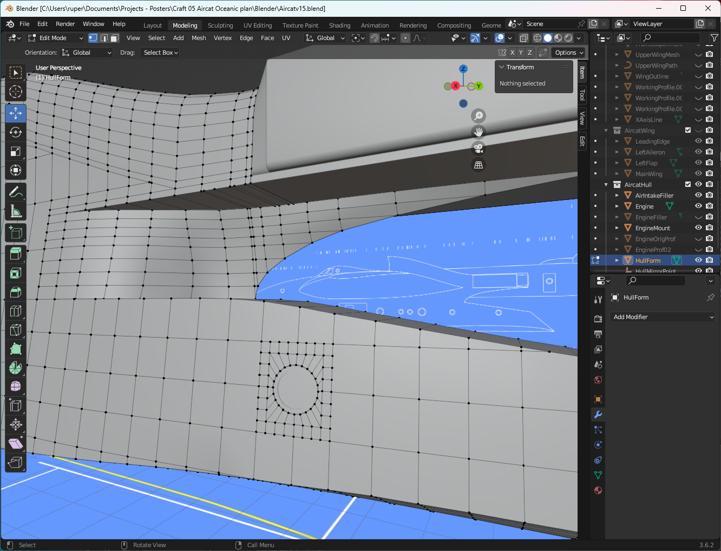Uncheck the AircatWing collection checkbox
This screenshot has height=551, width=721.
[688, 131]
